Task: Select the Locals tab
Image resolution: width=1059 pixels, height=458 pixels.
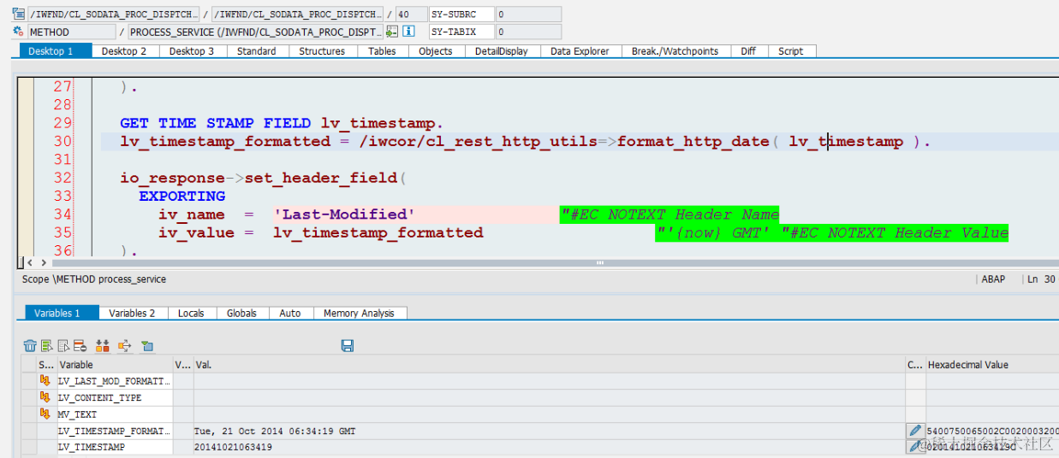Action: coord(191,314)
